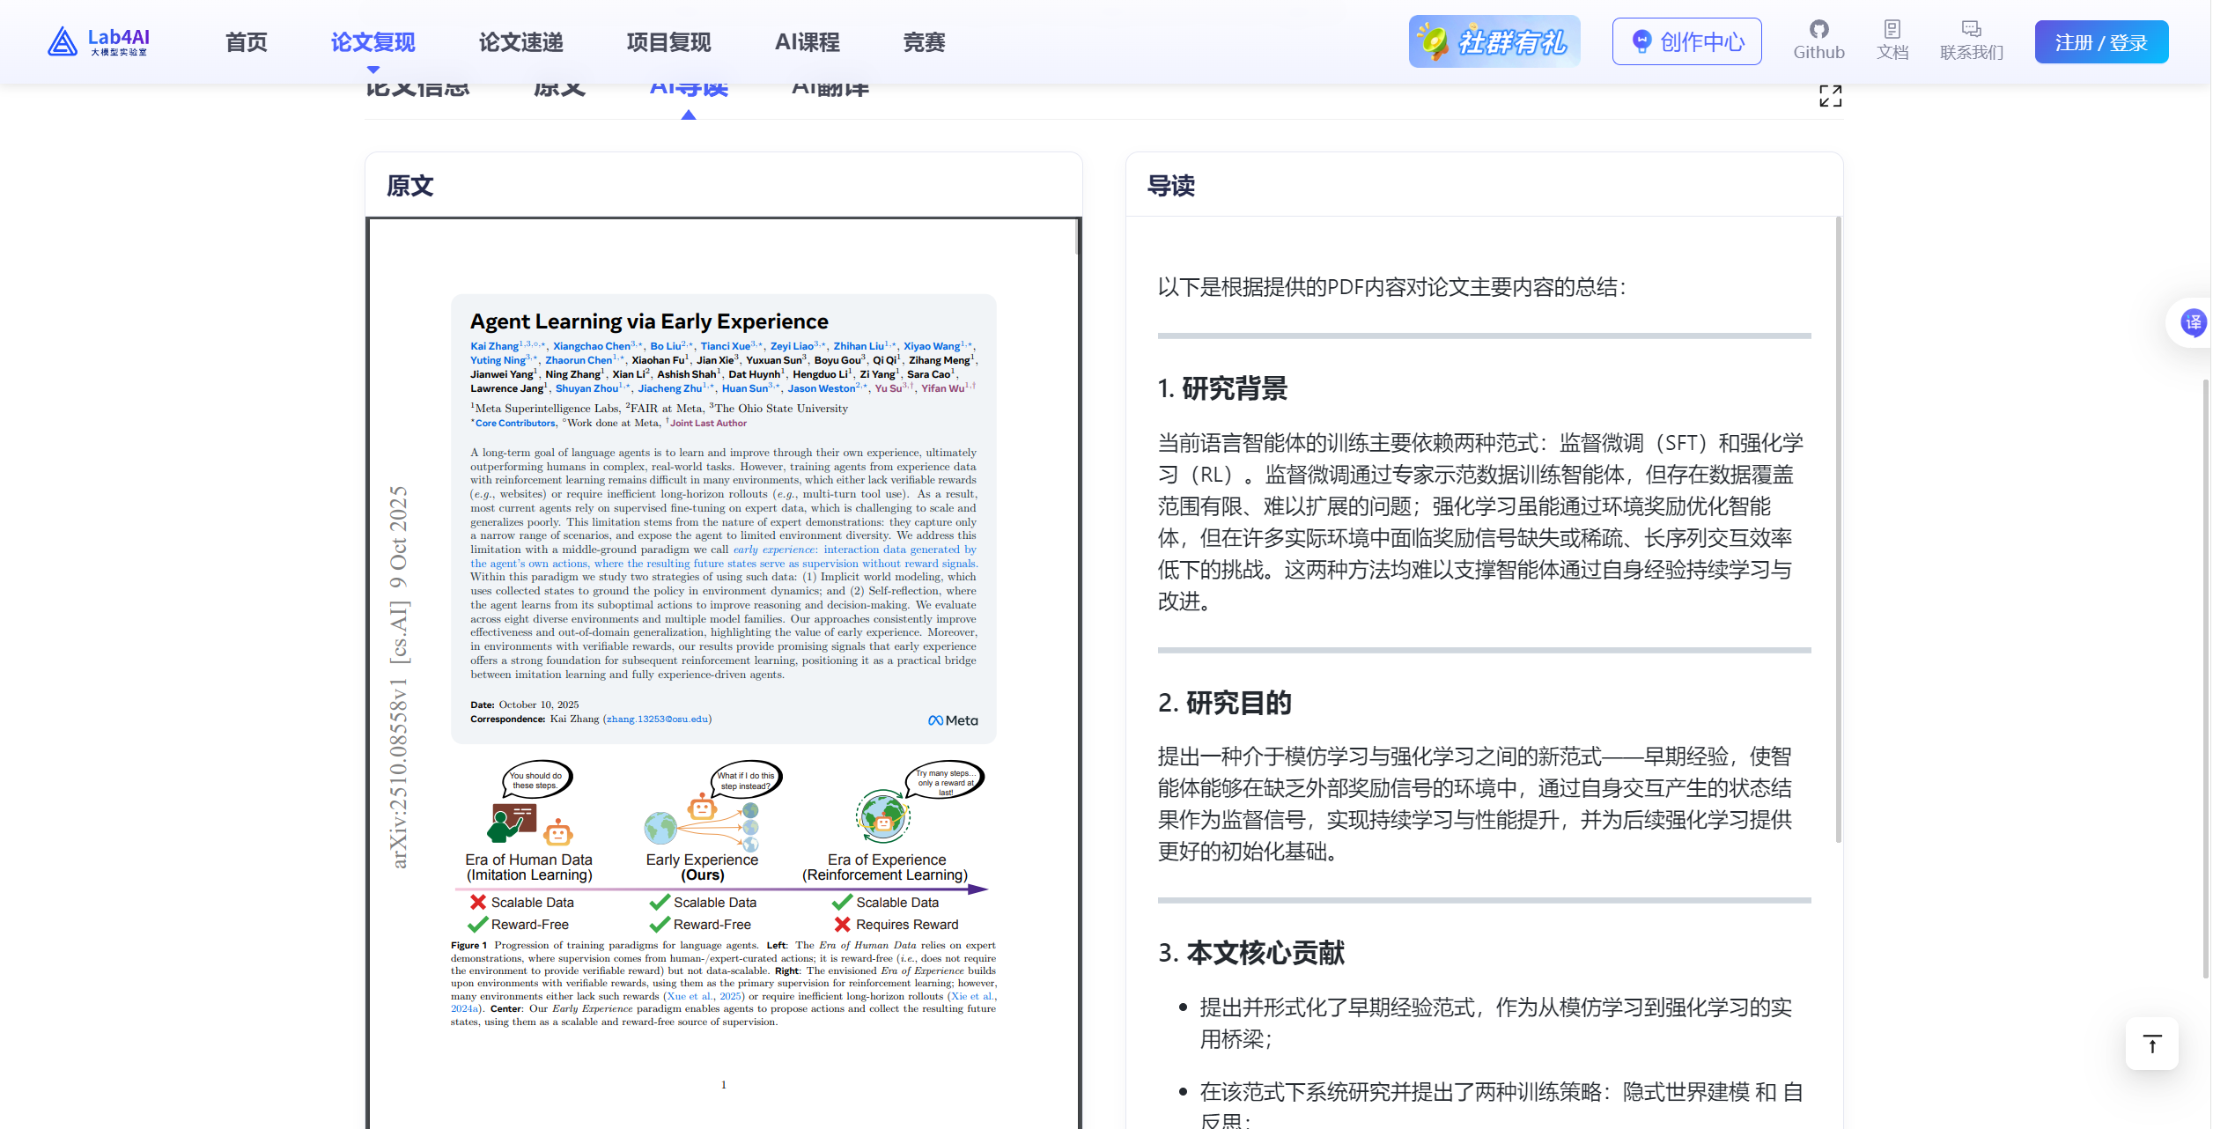The image size is (2213, 1129).
Task: Open author link Kai Zhang in the paper
Action: coord(493,346)
